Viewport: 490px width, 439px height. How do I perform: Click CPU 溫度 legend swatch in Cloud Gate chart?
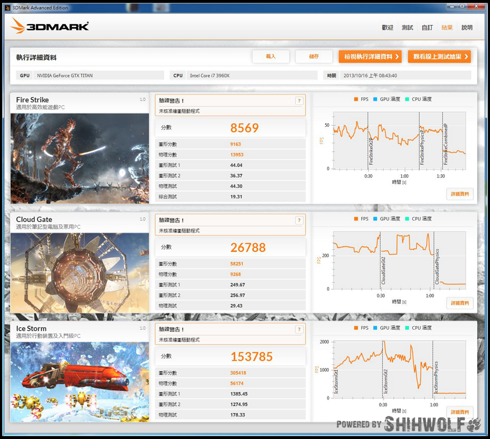(x=407, y=219)
